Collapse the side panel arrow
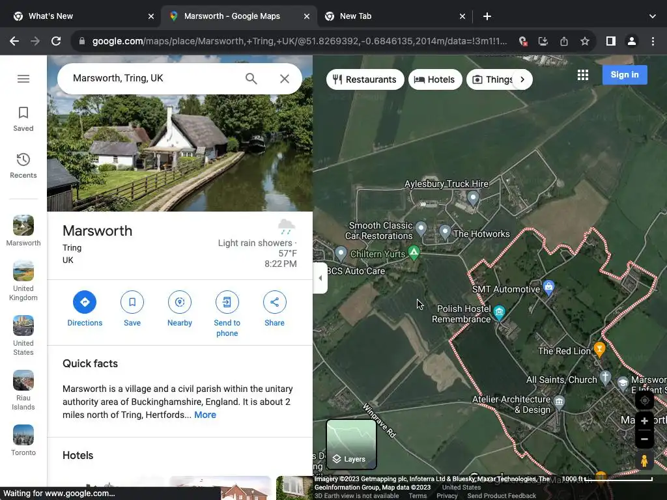The image size is (667, 500). pyautogui.click(x=320, y=278)
